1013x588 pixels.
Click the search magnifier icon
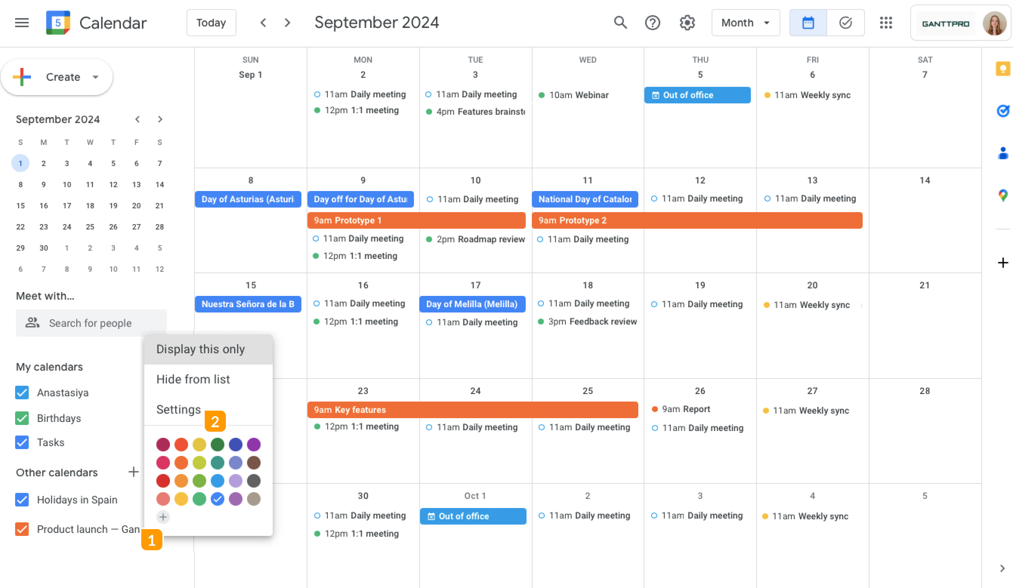[620, 23]
